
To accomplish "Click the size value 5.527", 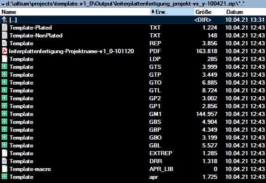I will point(210,145).
